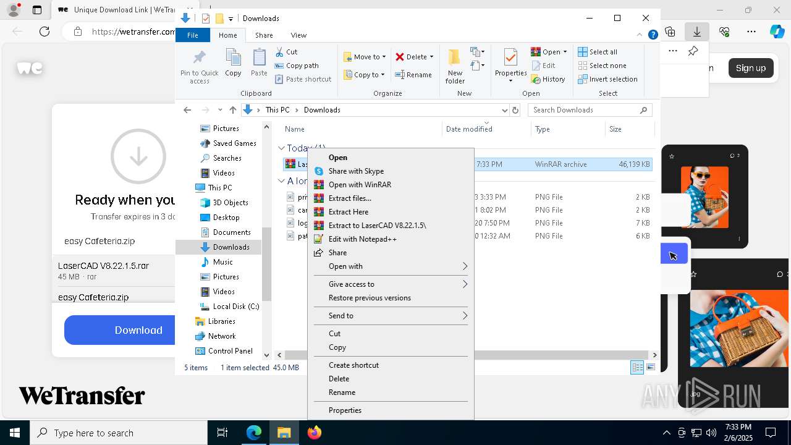Switch to the View ribbon tab
The image size is (791, 445).
[x=298, y=35]
